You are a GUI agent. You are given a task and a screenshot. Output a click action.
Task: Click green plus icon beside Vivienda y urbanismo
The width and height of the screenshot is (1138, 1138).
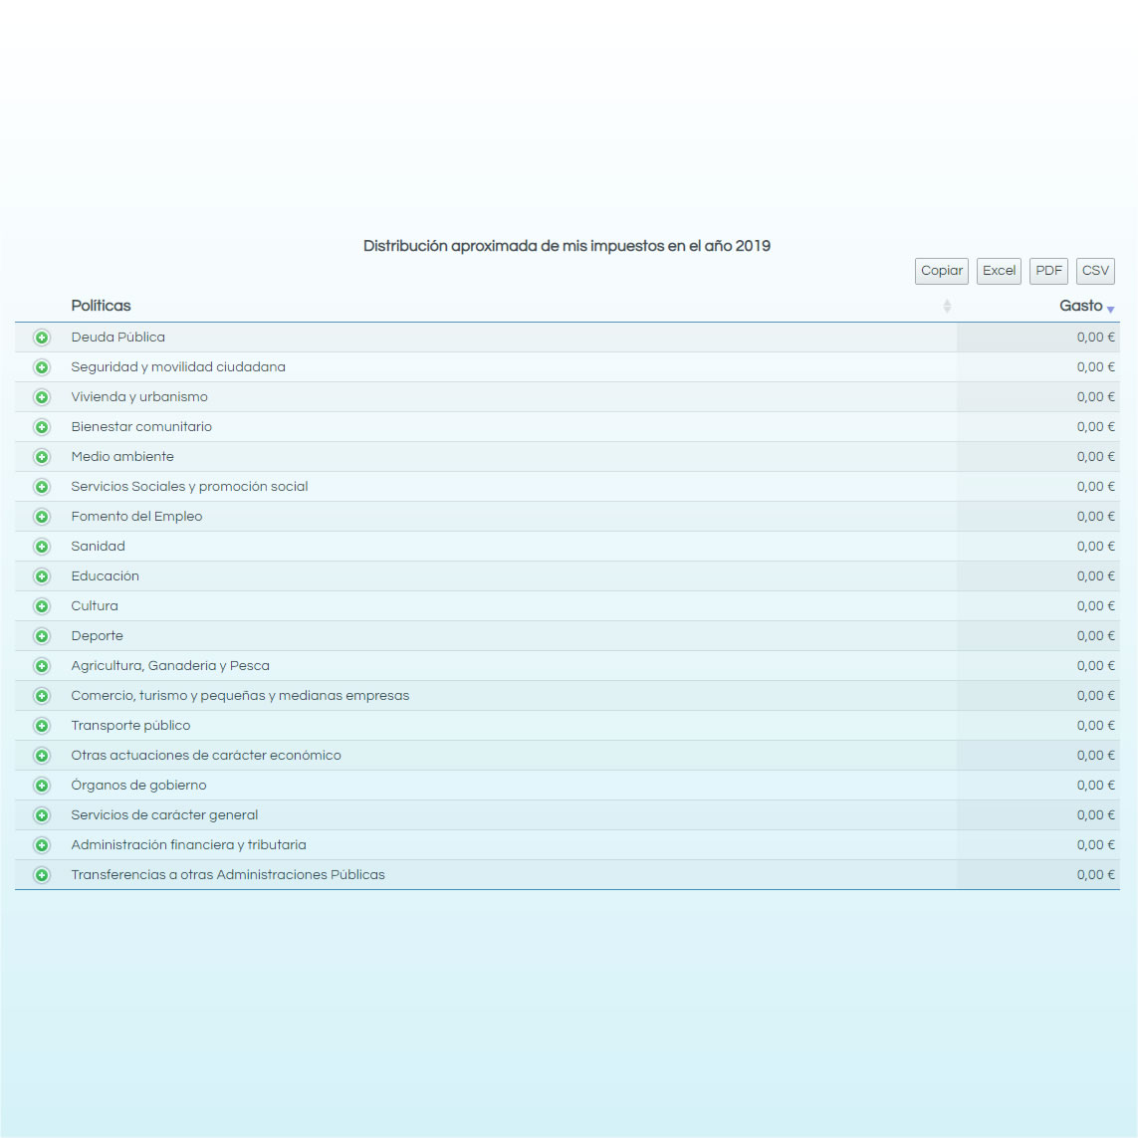coord(42,397)
